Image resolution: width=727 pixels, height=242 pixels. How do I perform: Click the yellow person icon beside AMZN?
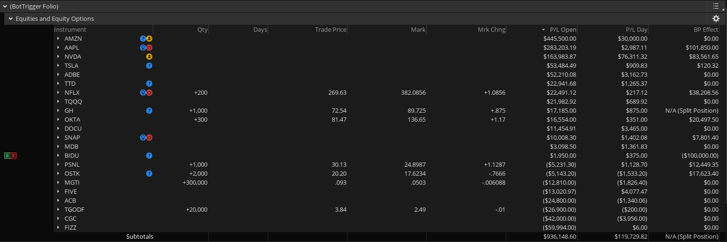[x=149, y=39]
